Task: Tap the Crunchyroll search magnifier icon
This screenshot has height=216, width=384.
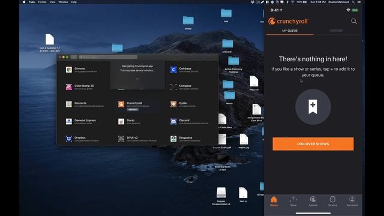Action: coord(354,22)
